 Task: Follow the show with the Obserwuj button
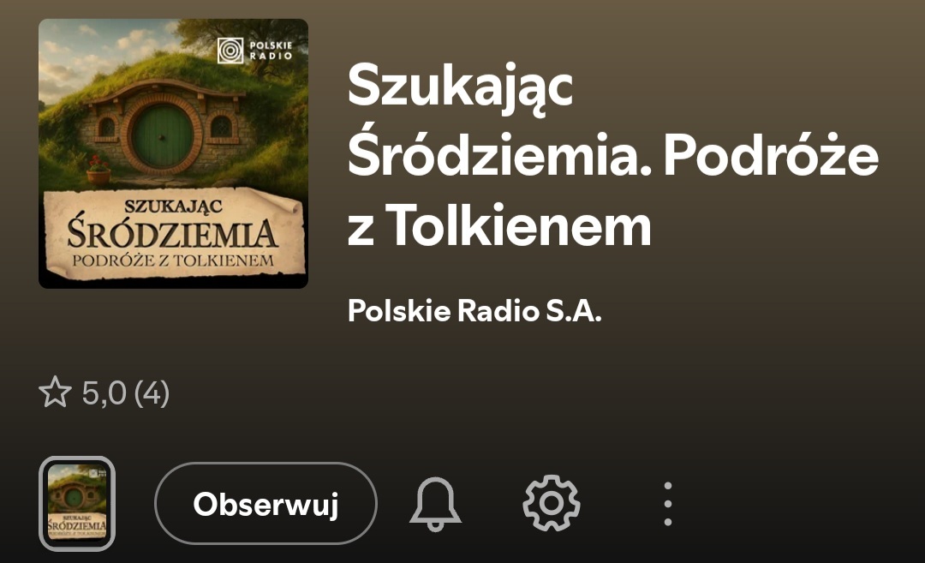point(266,503)
